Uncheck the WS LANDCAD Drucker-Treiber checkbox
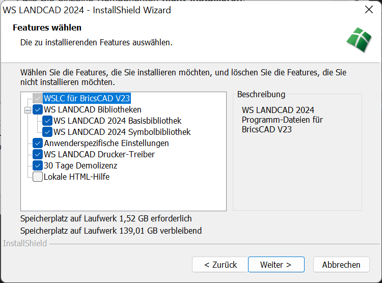Image resolution: width=382 pixels, height=283 pixels. [x=38, y=154]
